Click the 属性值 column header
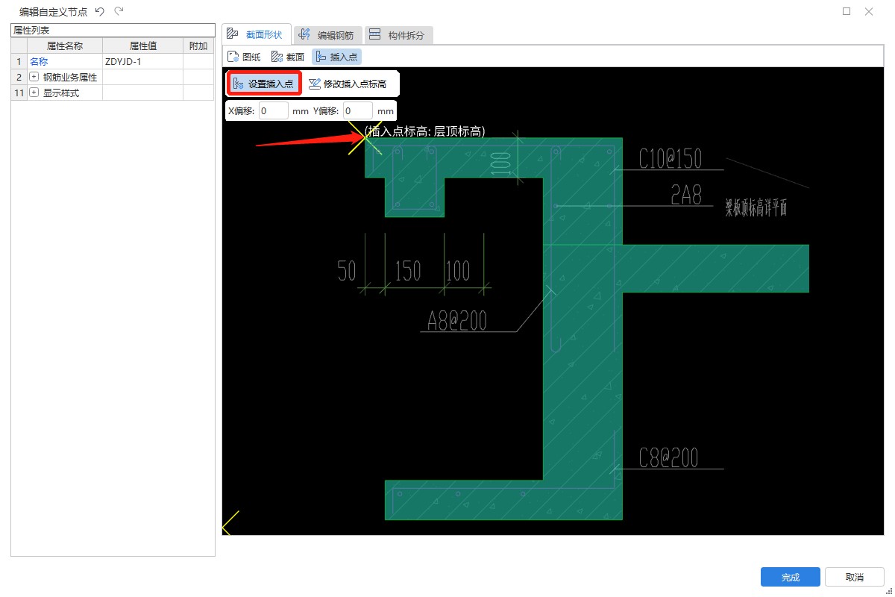 [x=142, y=46]
